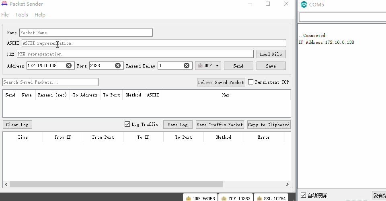Click the Resend (sec) column header
Image resolution: width=386 pixels, height=201 pixels.
click(x=52, y=95)
